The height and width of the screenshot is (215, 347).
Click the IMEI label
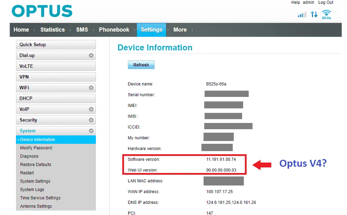tap(133, 106)
